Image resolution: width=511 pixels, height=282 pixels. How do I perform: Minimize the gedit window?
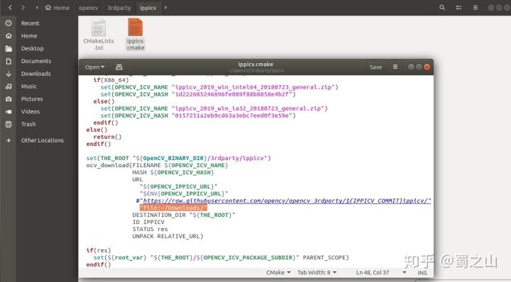coord(411,67)
